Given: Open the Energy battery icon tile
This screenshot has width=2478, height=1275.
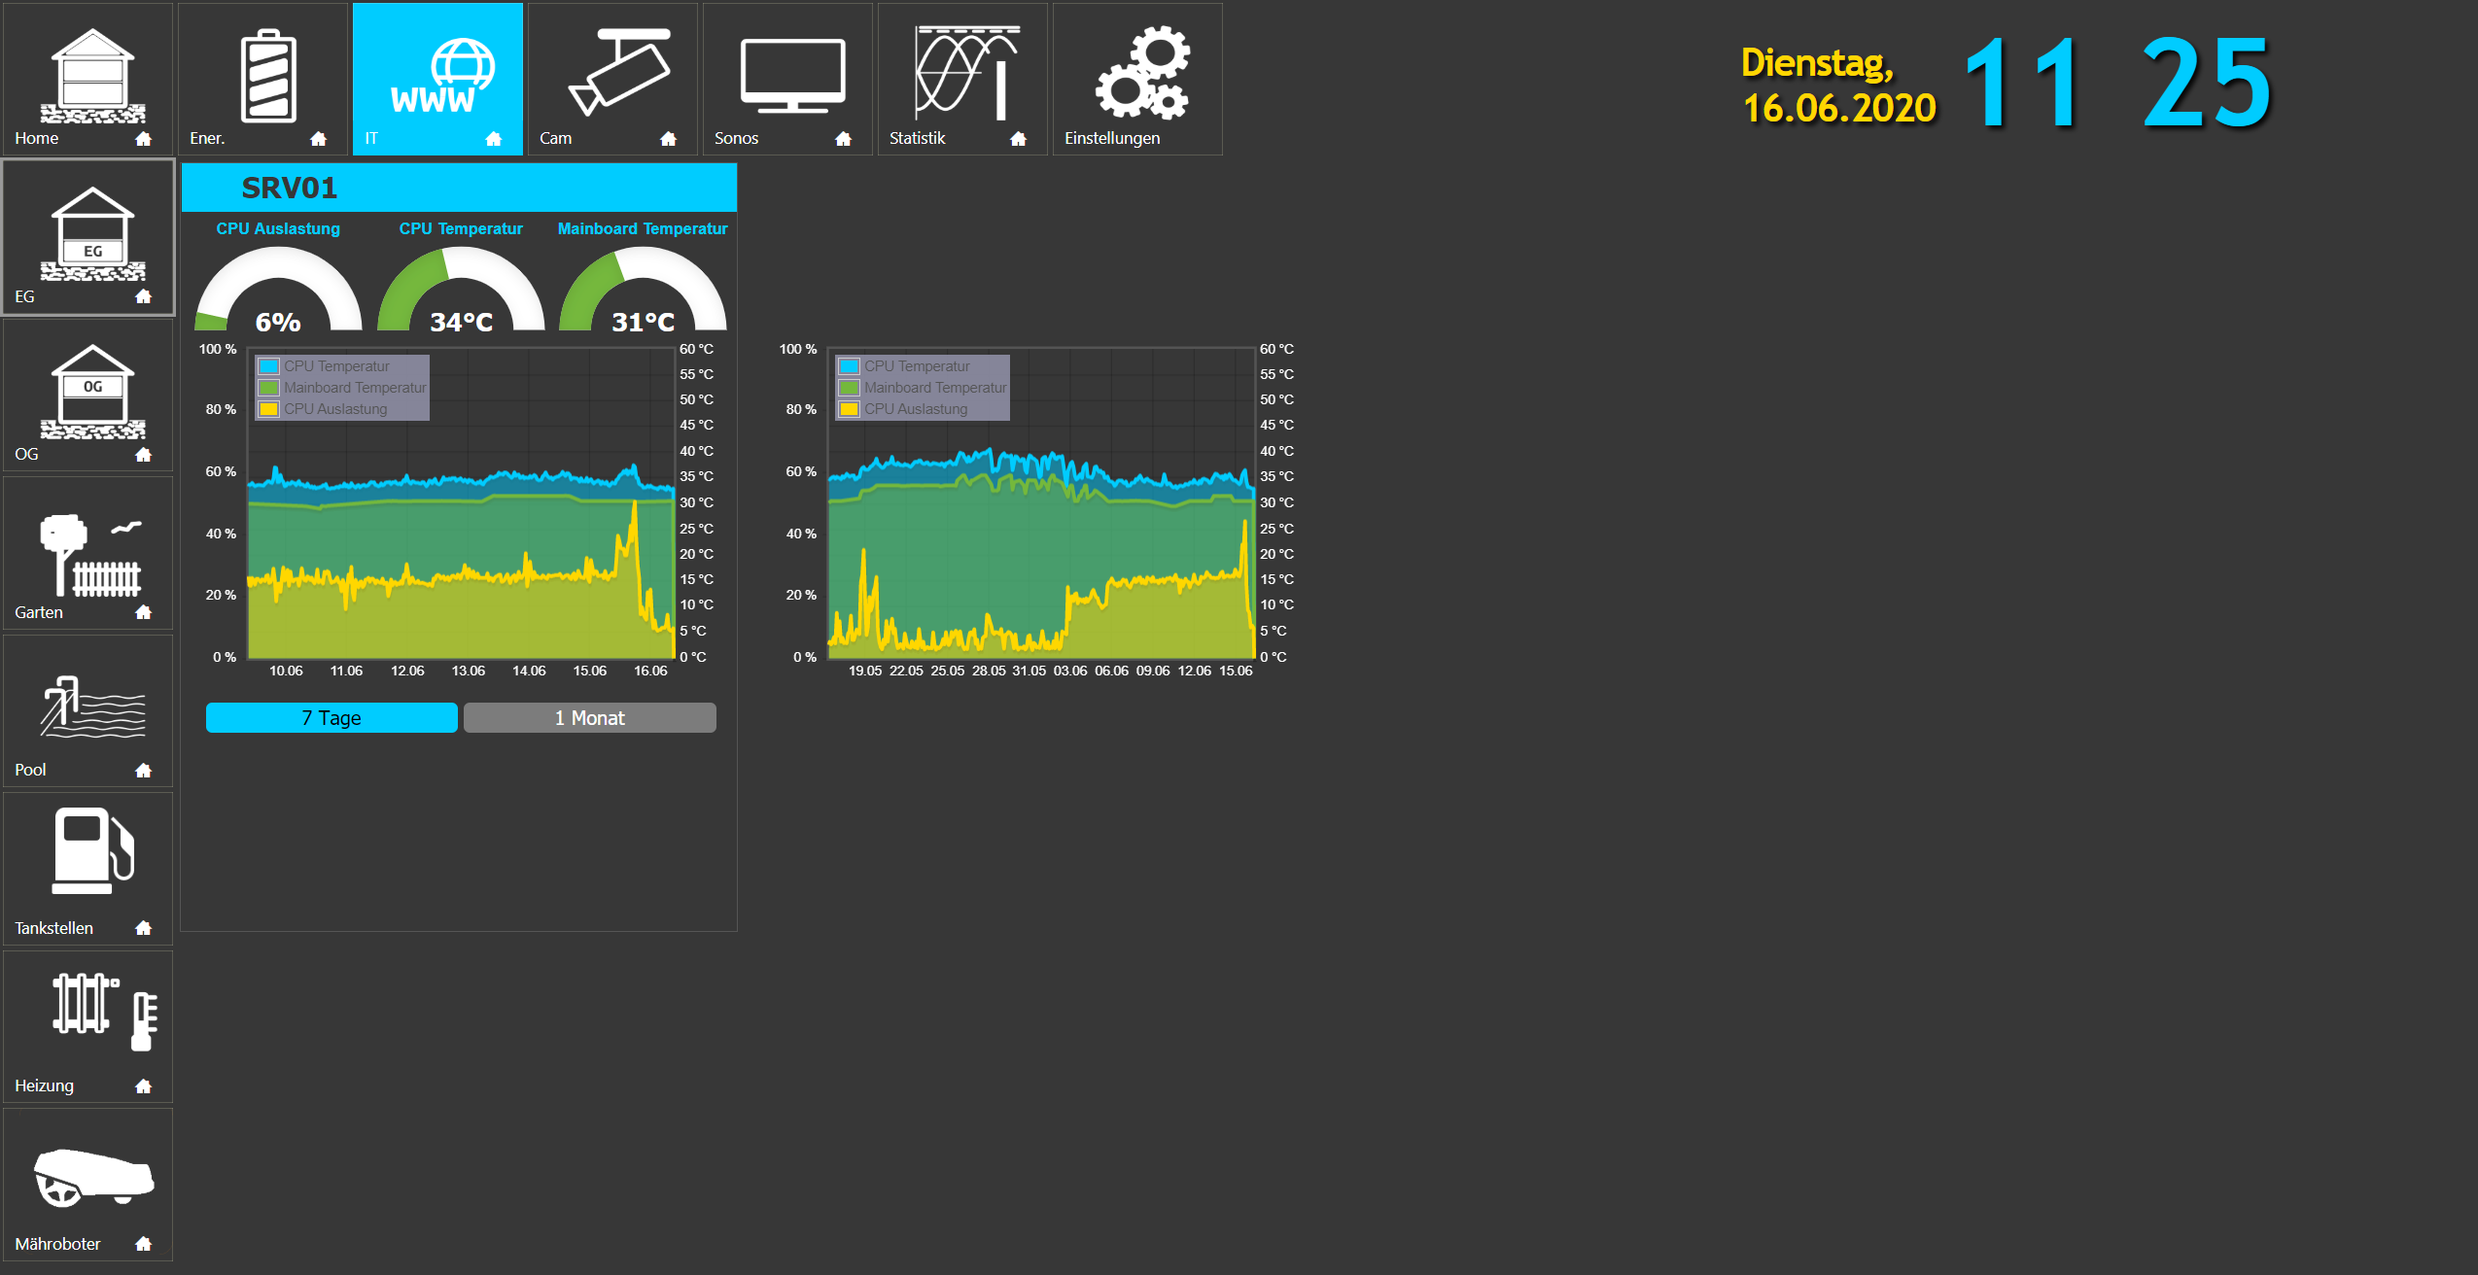Looking at the screenshot, I should (x=262, y=80).
